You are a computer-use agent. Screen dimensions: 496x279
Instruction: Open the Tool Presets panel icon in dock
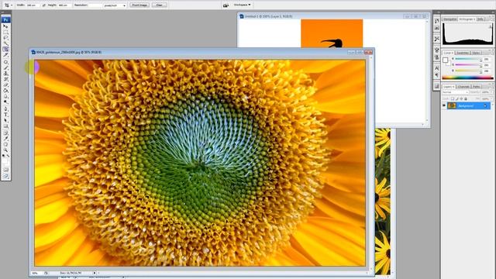[x=437, y=39]
